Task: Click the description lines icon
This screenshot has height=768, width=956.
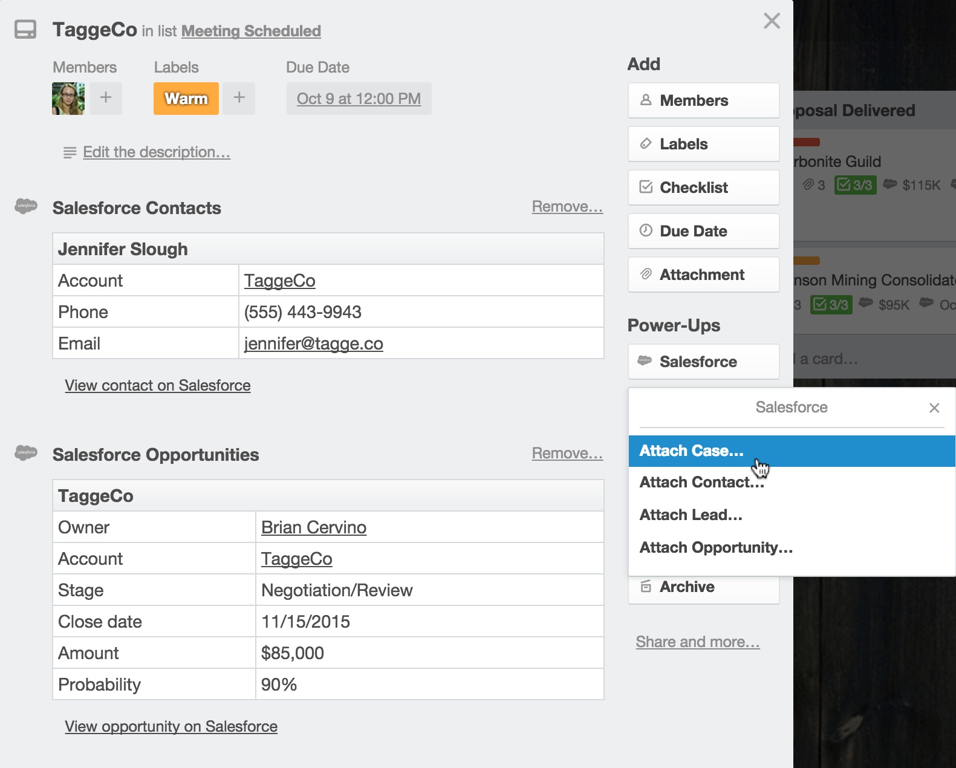Action: pos(70,152)
